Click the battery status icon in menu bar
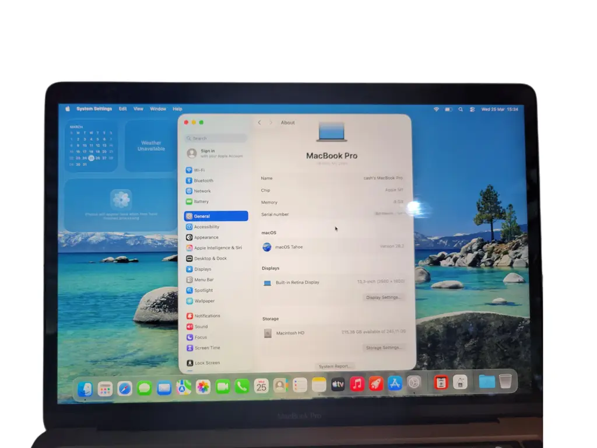 click(x=448, y=109)
